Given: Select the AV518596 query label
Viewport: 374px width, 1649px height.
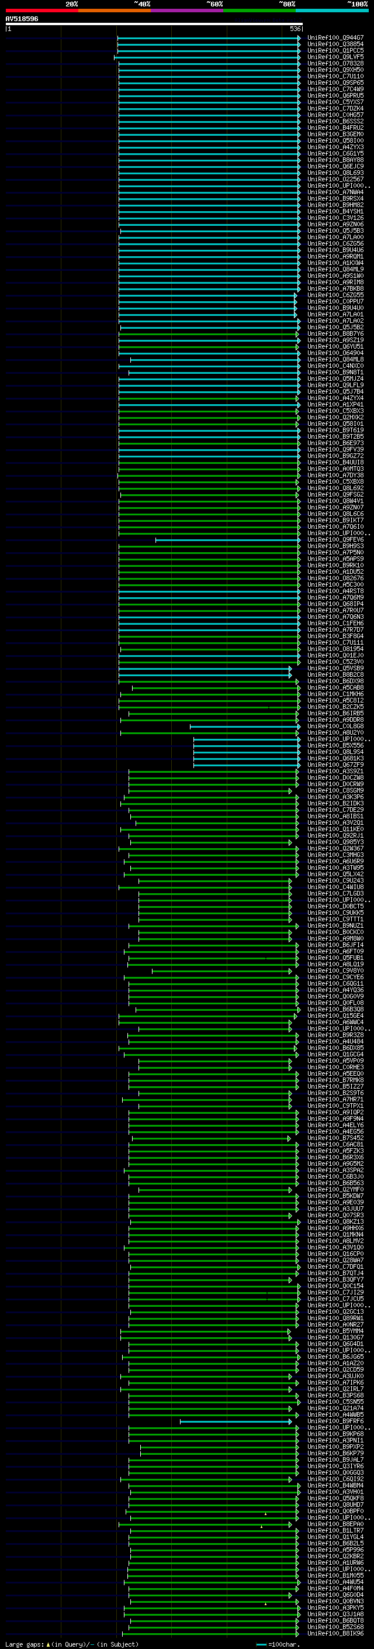Looking at the screenshot, I should click(x=22, y=19).
